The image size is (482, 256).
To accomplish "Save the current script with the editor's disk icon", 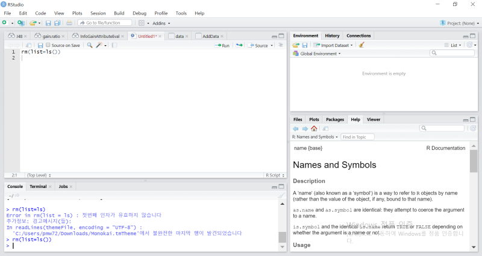I will pos(40,45).
